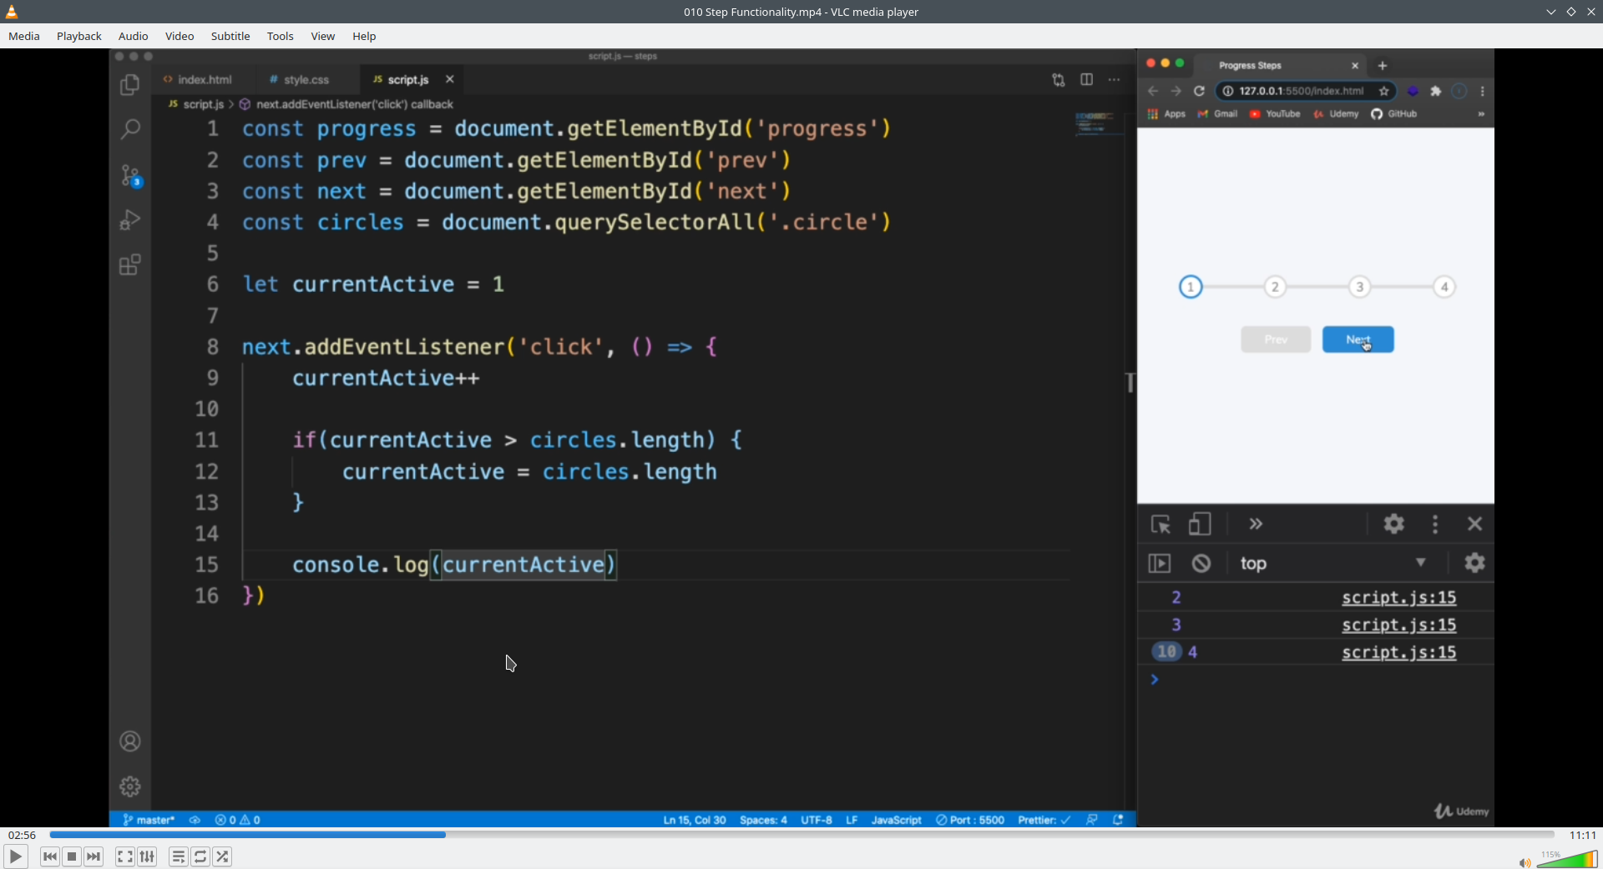The width and height of the screenshot is (1603, 869).
Task: Open the Source Control icon with badge
Action: tap(130, 175)
